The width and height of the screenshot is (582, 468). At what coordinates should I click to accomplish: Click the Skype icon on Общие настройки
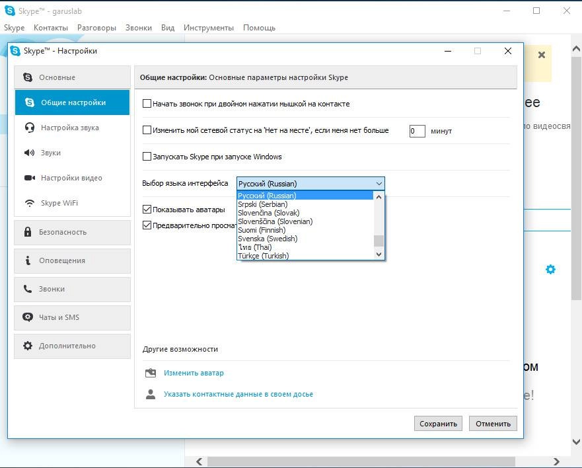(30, 102)
